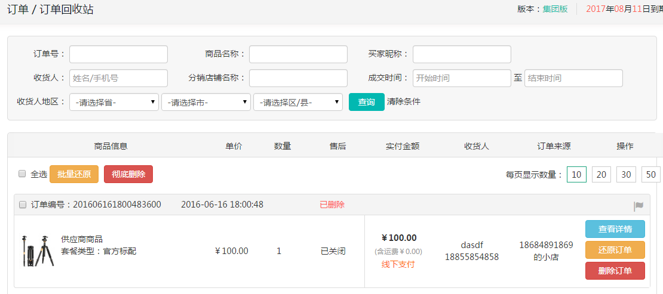
Task: Open the 请选择区/县 district dropdown
Action: click(298, 102)
